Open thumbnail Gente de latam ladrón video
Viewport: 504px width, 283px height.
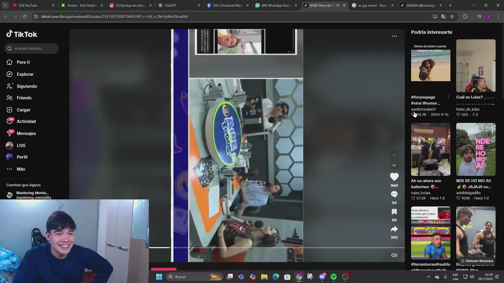point(431,66)
